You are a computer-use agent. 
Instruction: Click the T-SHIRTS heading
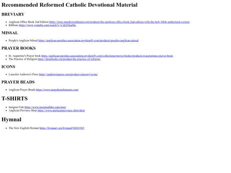pos(15,99)
